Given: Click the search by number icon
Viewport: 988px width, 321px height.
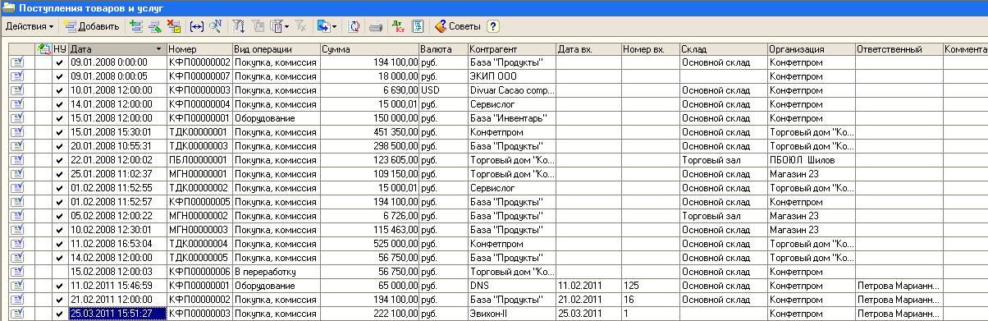Looking at the screenshot, I should click(216, 26).
